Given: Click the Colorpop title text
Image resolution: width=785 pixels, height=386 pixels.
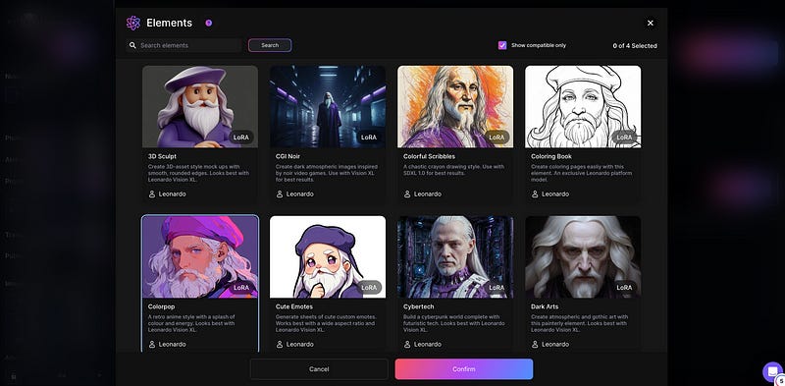Looking at the screenshot, I should point(161,306).
